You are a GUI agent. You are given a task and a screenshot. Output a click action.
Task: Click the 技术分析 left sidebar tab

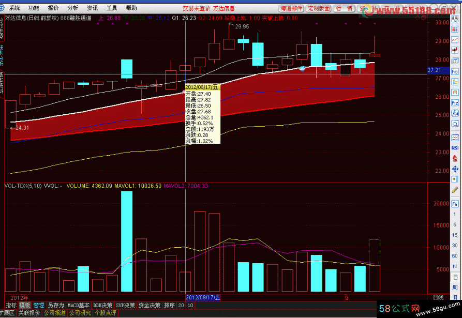[x=2, y=56]
